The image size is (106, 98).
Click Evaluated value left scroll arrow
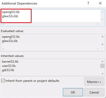pos(3,49)
